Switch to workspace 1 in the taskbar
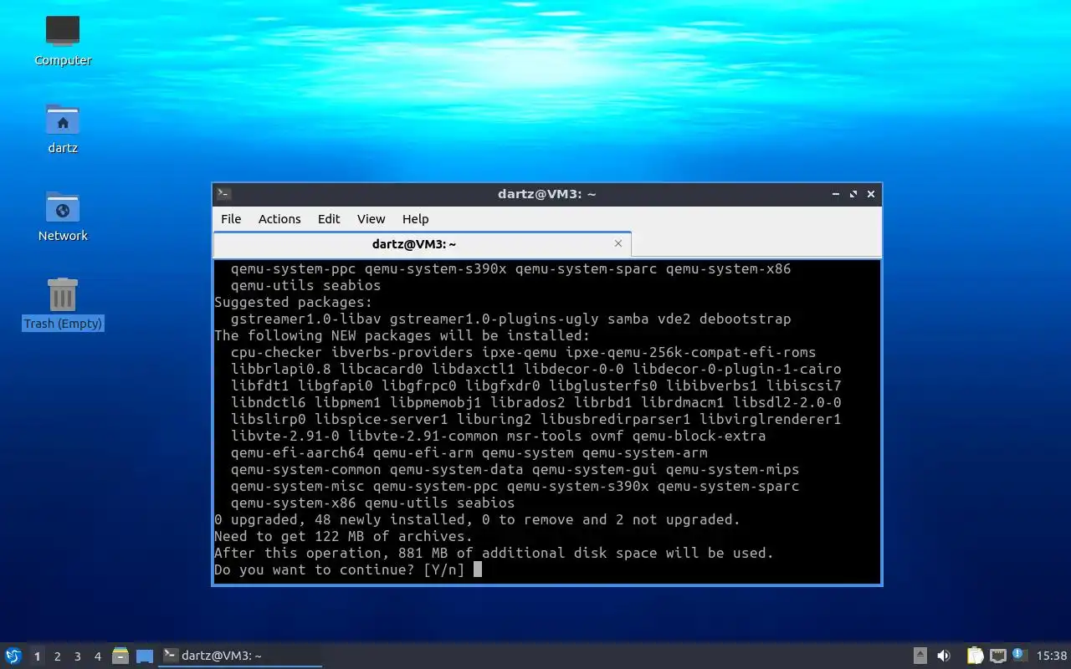 point(37,656)
